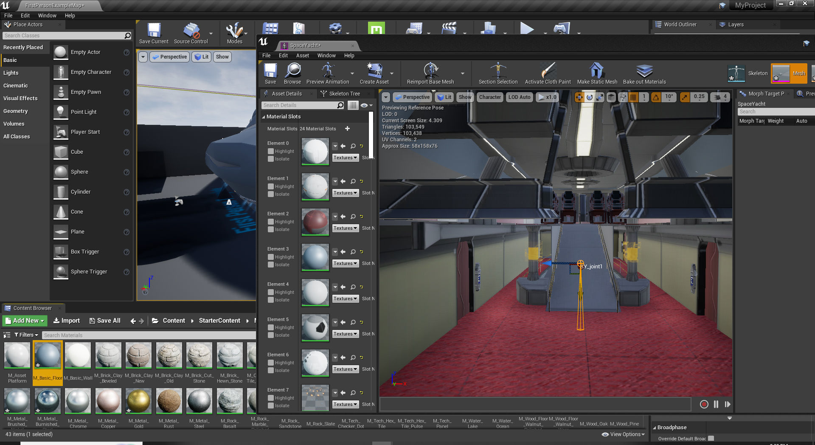
Task: Click Search Details input field
Action: pyautogui.click(x=303, y=105)
